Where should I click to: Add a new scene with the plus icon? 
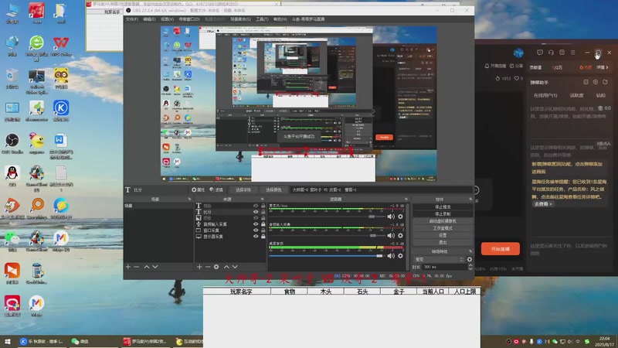click(x=128, y=267)
